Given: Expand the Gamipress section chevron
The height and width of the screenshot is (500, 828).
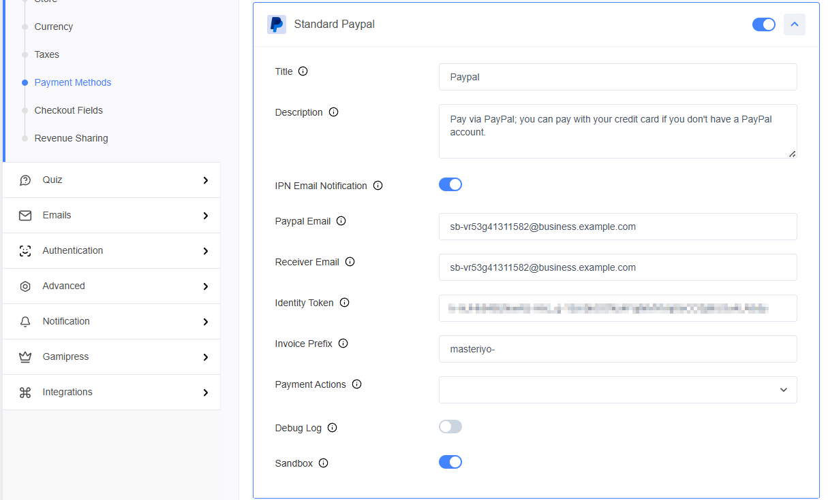Looking at the screenshot, I should [205, 357].
